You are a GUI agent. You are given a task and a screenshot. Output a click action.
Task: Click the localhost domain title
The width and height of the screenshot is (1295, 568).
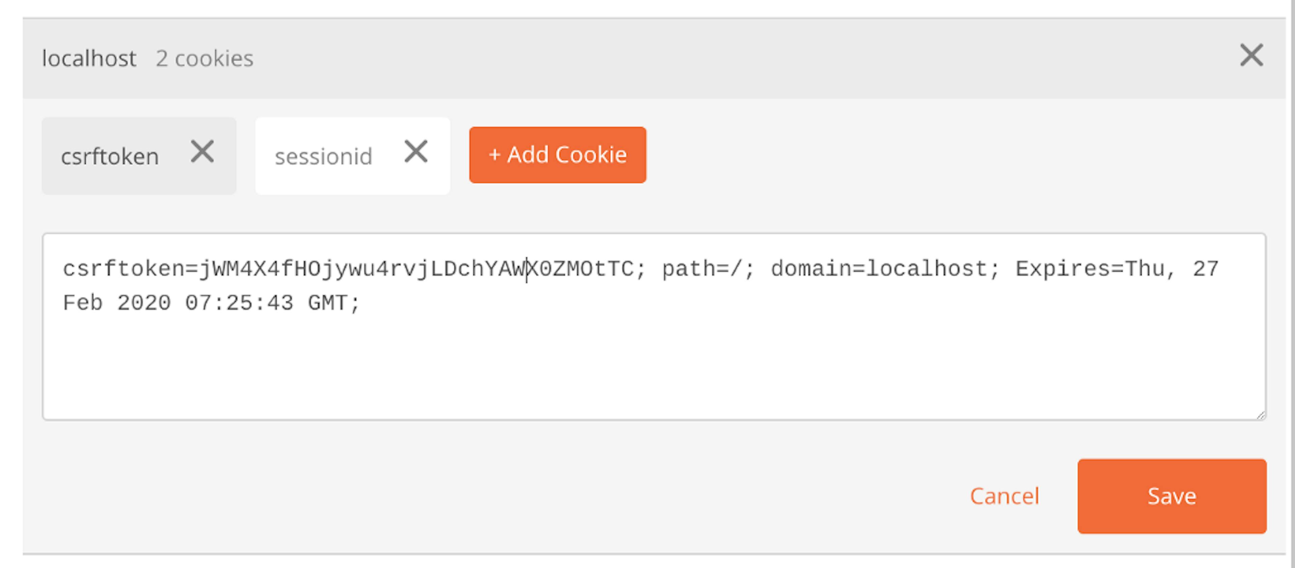pyautogui.click(x=88, y=58)
